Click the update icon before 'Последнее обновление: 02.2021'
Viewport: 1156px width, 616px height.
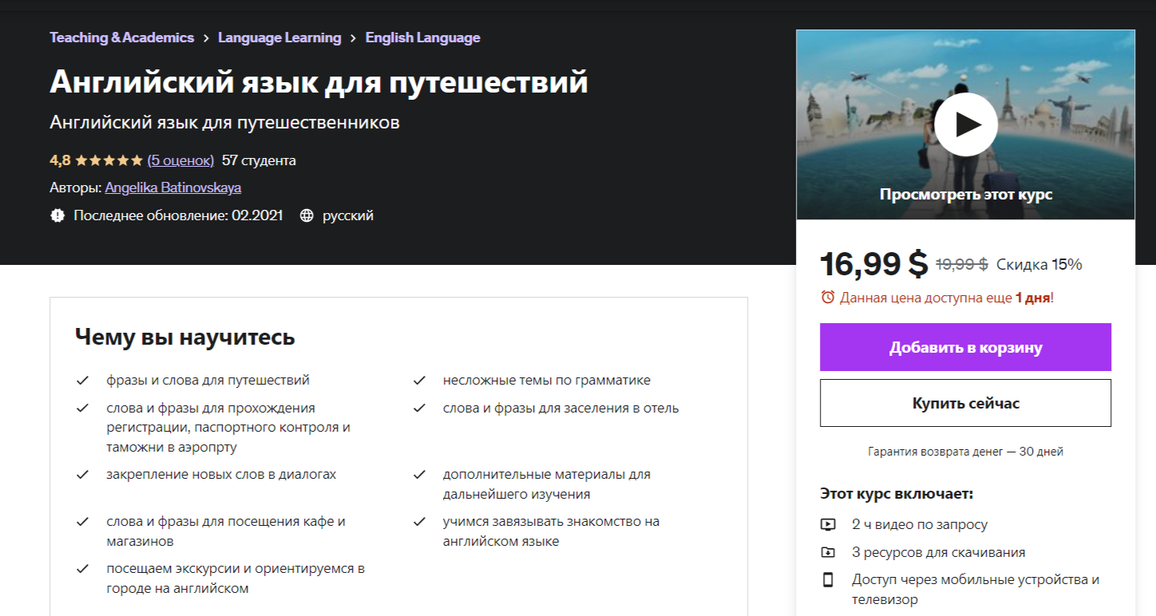coord(57,215)
